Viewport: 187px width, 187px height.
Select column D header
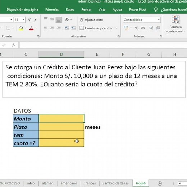pyautogui.click(x=61, y=54)
